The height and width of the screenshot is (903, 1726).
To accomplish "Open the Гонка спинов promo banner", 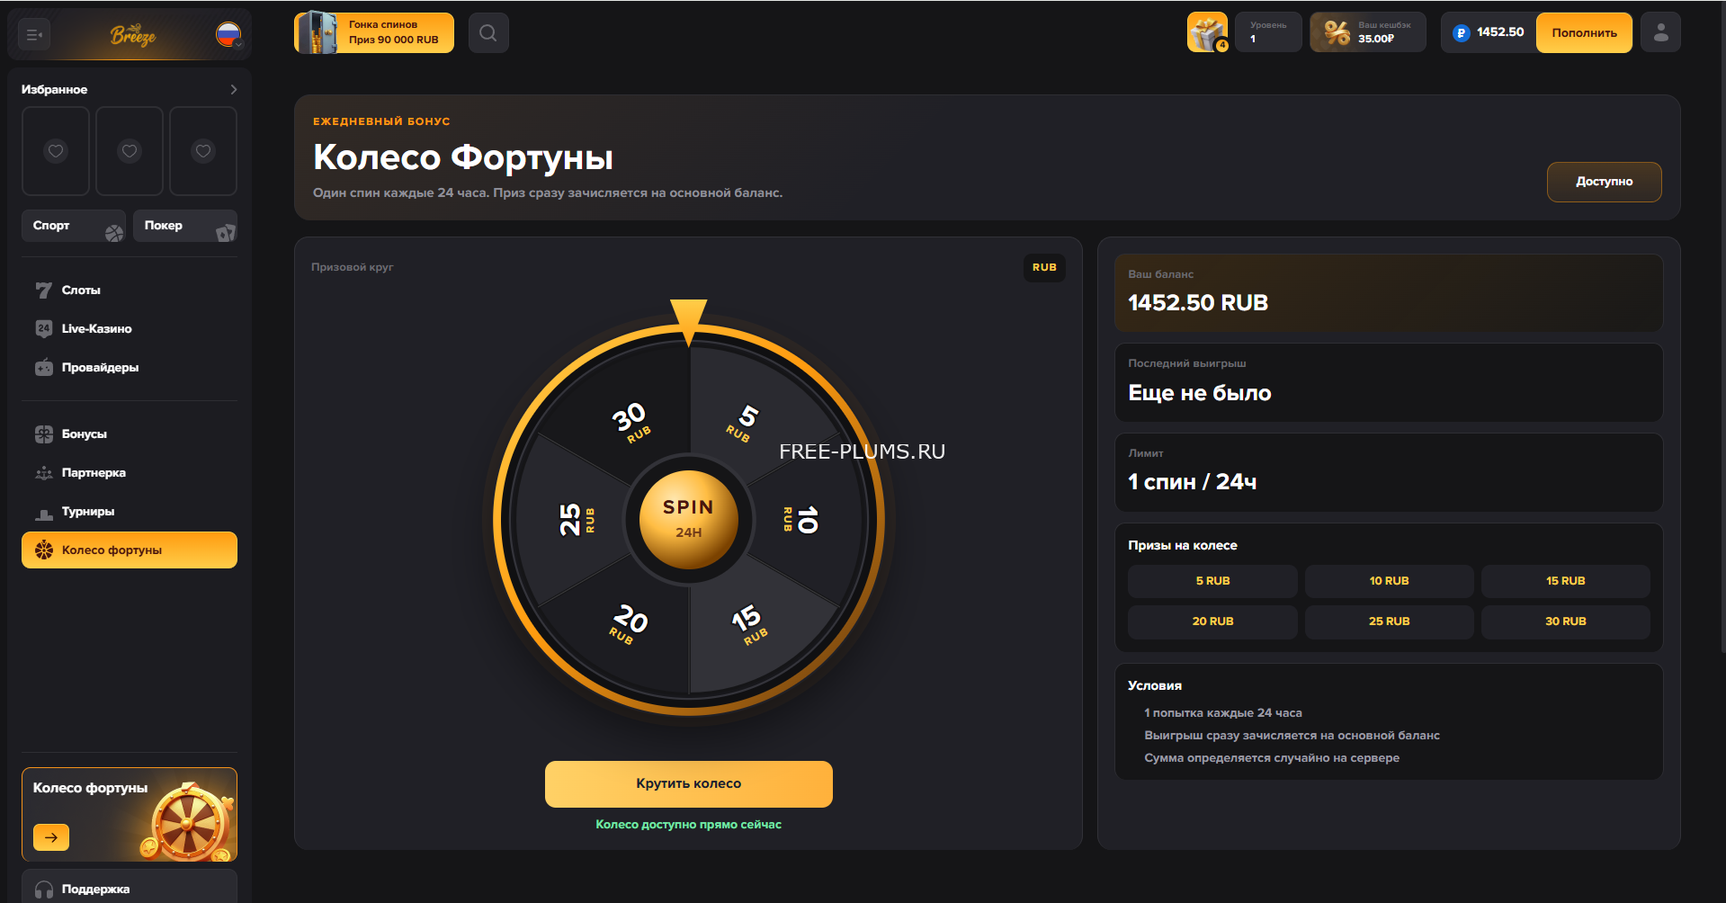I will (x=374, y=33).
